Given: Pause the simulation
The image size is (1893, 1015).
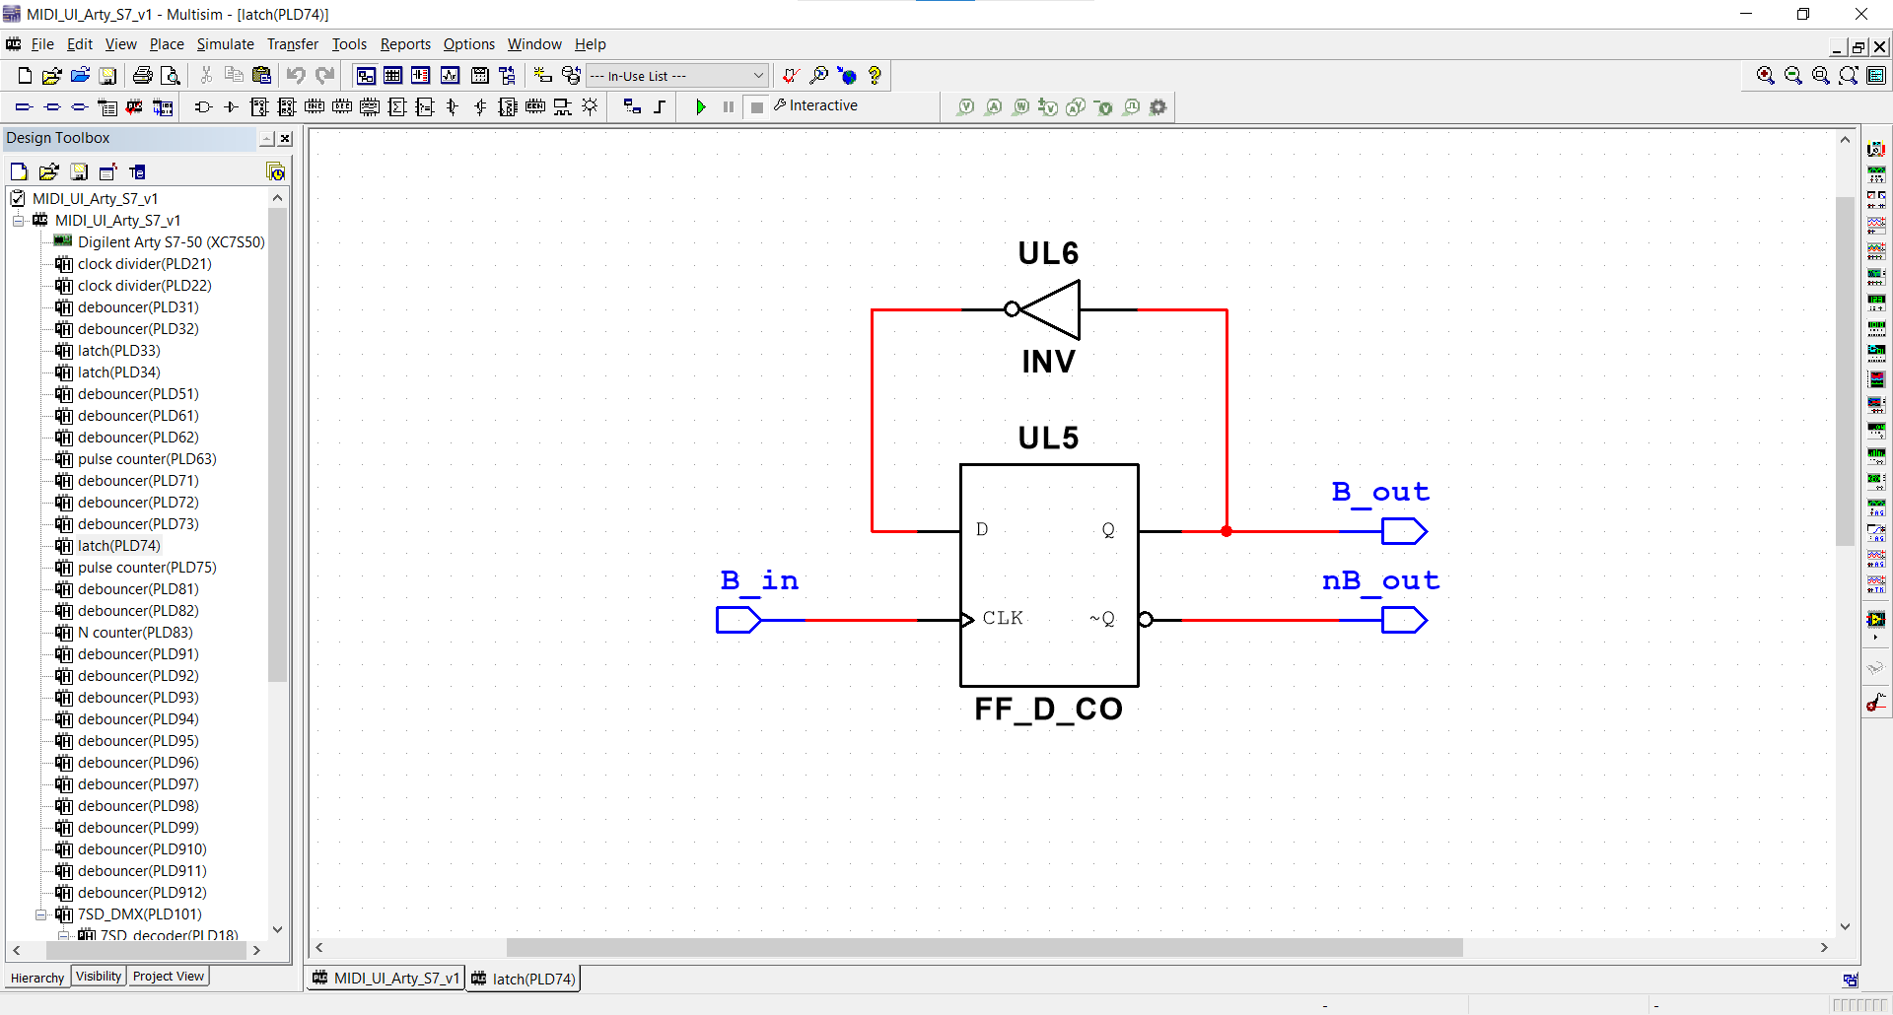Looking at the screenshot, I should coord(729,106).
